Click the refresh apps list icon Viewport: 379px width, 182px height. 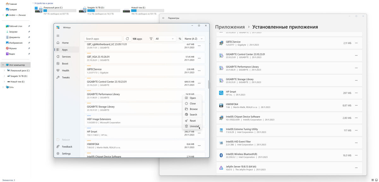pyautogui.click(x=127, y=39)
